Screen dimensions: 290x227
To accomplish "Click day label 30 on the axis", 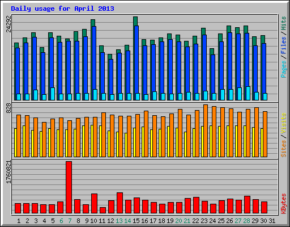I will (263, 221).
